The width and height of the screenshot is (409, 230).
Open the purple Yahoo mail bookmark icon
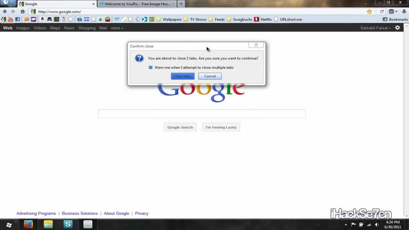coord(34,19)
